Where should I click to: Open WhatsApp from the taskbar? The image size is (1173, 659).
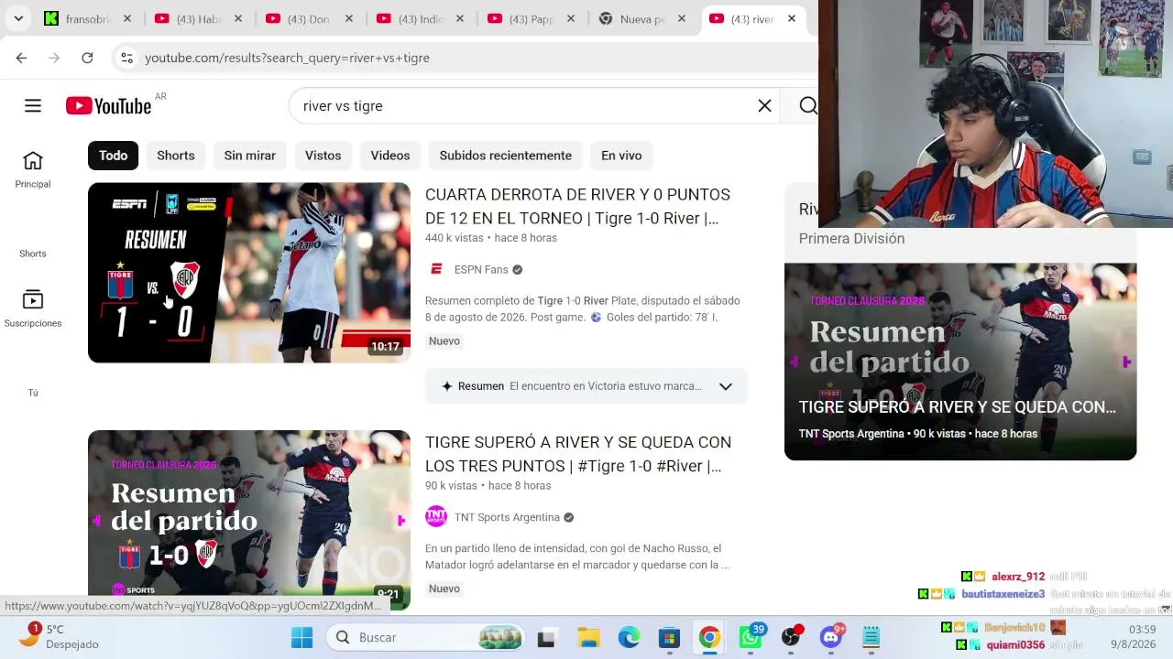pyautogui.click(x=751, y=637)
